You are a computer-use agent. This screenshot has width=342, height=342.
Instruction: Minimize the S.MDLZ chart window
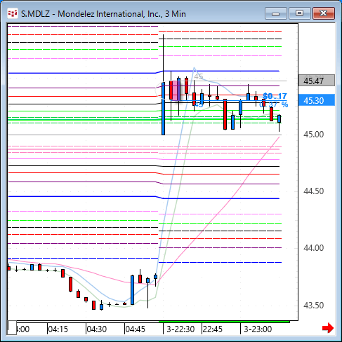pyautogui.click(x=276, y=13)
